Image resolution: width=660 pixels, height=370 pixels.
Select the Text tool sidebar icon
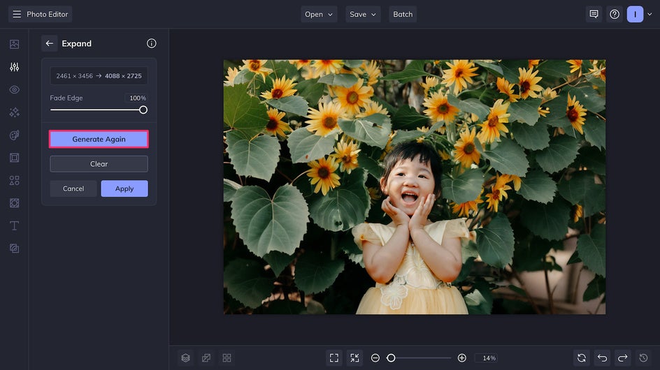pyautogui.click(x=14, y=225)
